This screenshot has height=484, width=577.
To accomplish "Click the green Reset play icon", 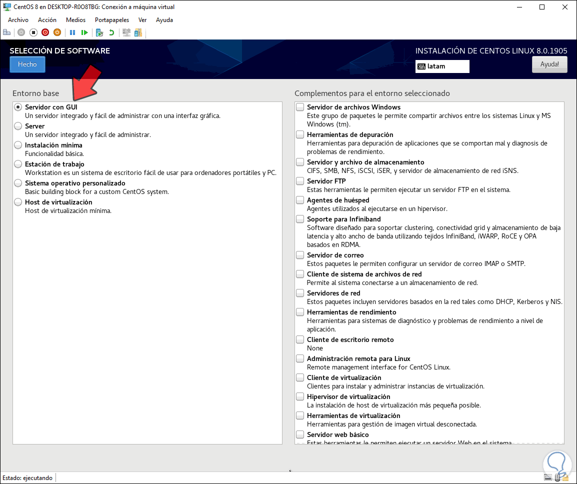I will [x=84, y=33].
